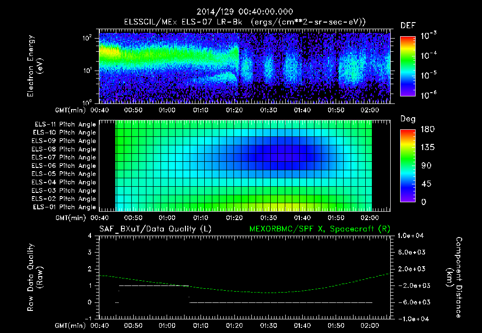Click the DEF color bar label
This screenshot has width=482, height=333.
pos(408,25)
